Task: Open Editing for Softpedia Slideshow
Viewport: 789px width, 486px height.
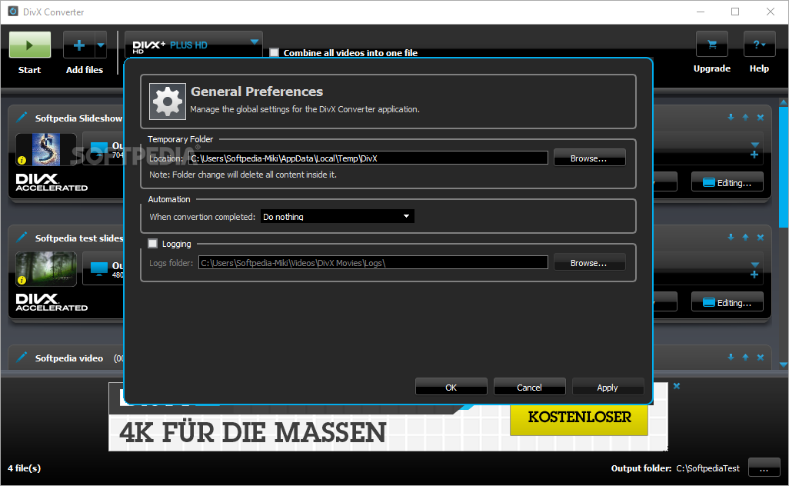Action: coord(727,182)
